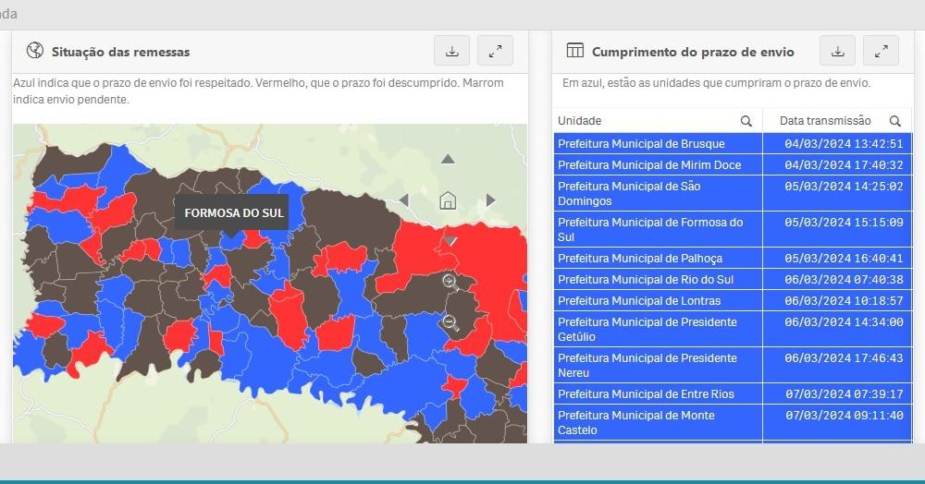This screenshot has width=925, height=484.
Task: Reset map to home view
Action: (x=448, y=200)
